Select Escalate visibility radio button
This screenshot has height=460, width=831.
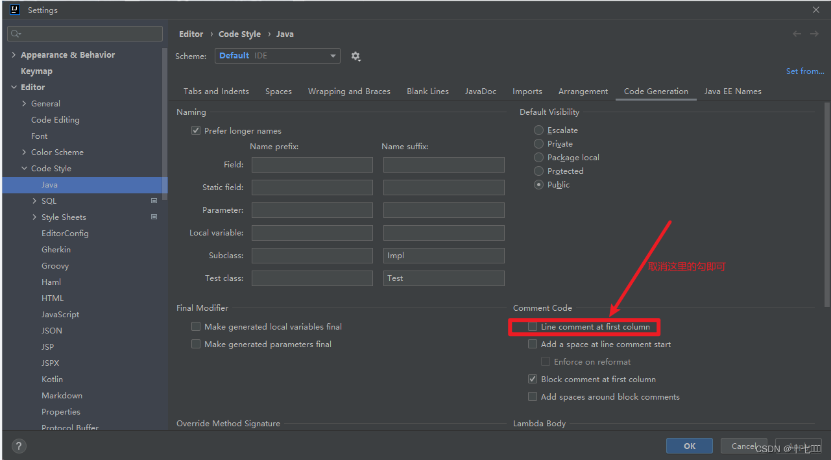tap(538, 130)
